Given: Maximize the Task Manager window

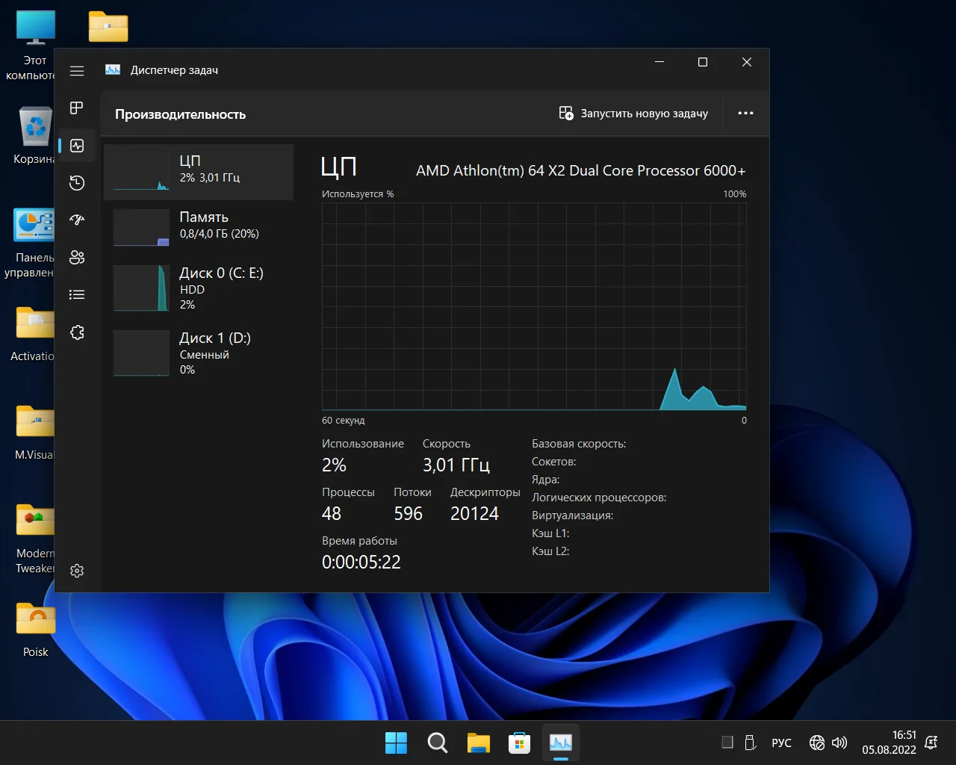Looking at the screenshot, I should tap(702, 62).
